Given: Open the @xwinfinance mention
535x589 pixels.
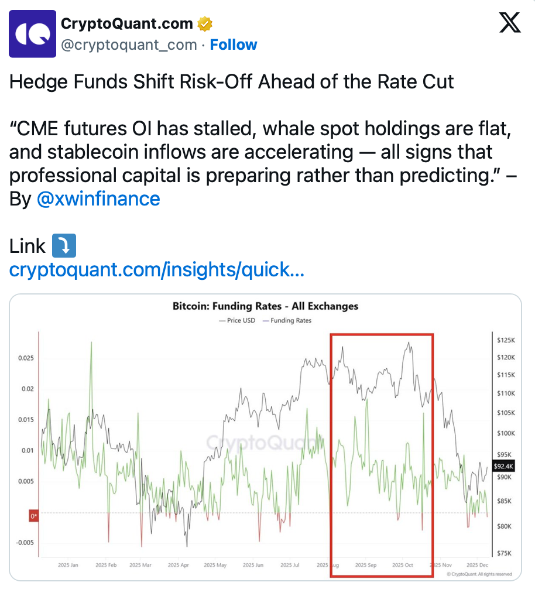Looking at the screenshot, I should 98,198.
